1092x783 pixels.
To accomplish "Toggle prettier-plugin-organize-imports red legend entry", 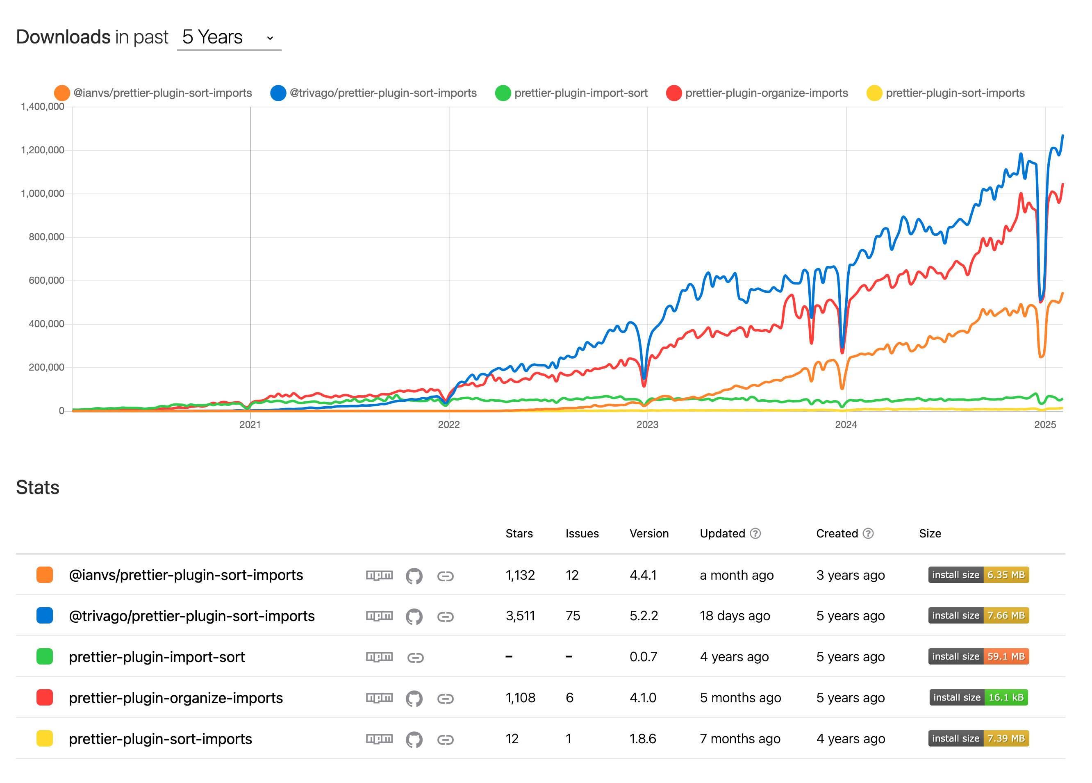I will pos(758,93).
